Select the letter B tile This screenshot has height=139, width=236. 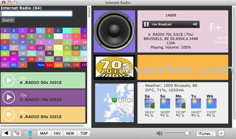click(x=14, y=31)
